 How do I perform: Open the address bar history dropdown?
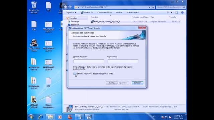tap(149, 7)
